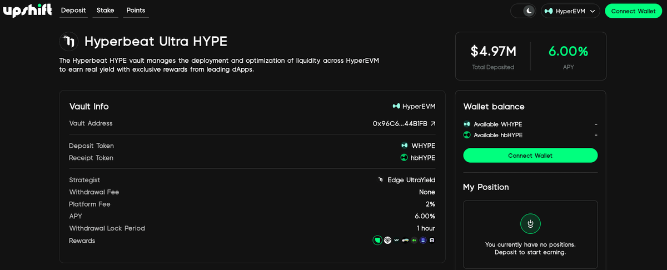Open the HyperEVM network dropdown
Image resolution: width=667 pixels, height=270 pixels.
tap(570, 11)
